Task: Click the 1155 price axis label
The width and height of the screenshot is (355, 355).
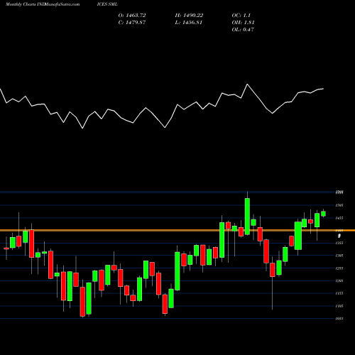Action: click(x=339, y=293)
